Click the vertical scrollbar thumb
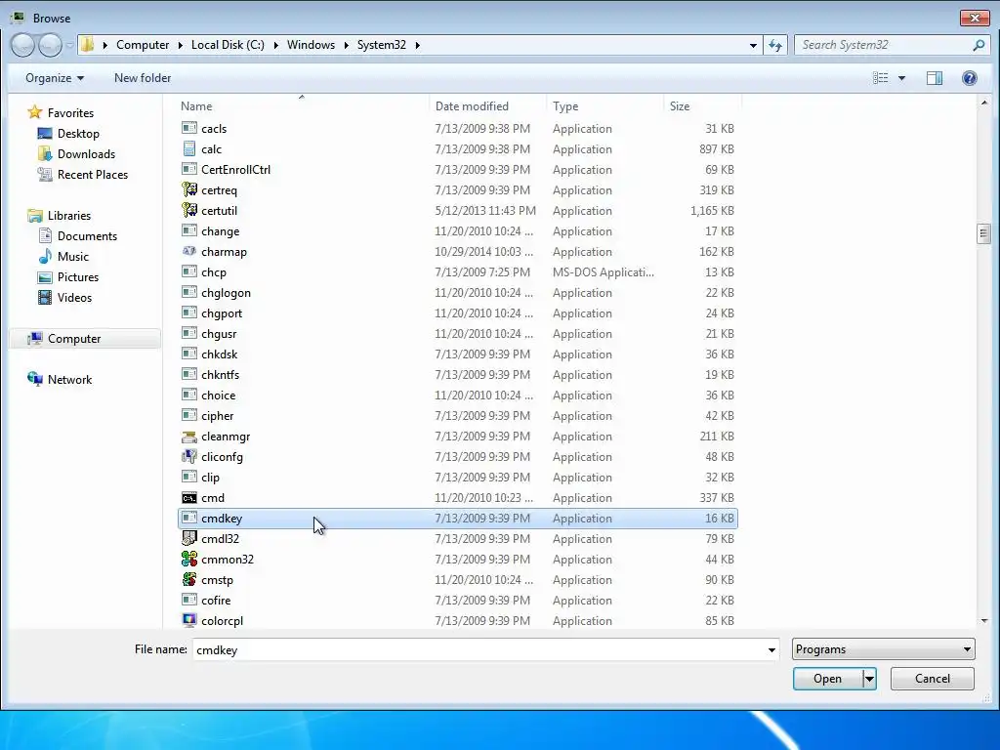 coord(983,234)
